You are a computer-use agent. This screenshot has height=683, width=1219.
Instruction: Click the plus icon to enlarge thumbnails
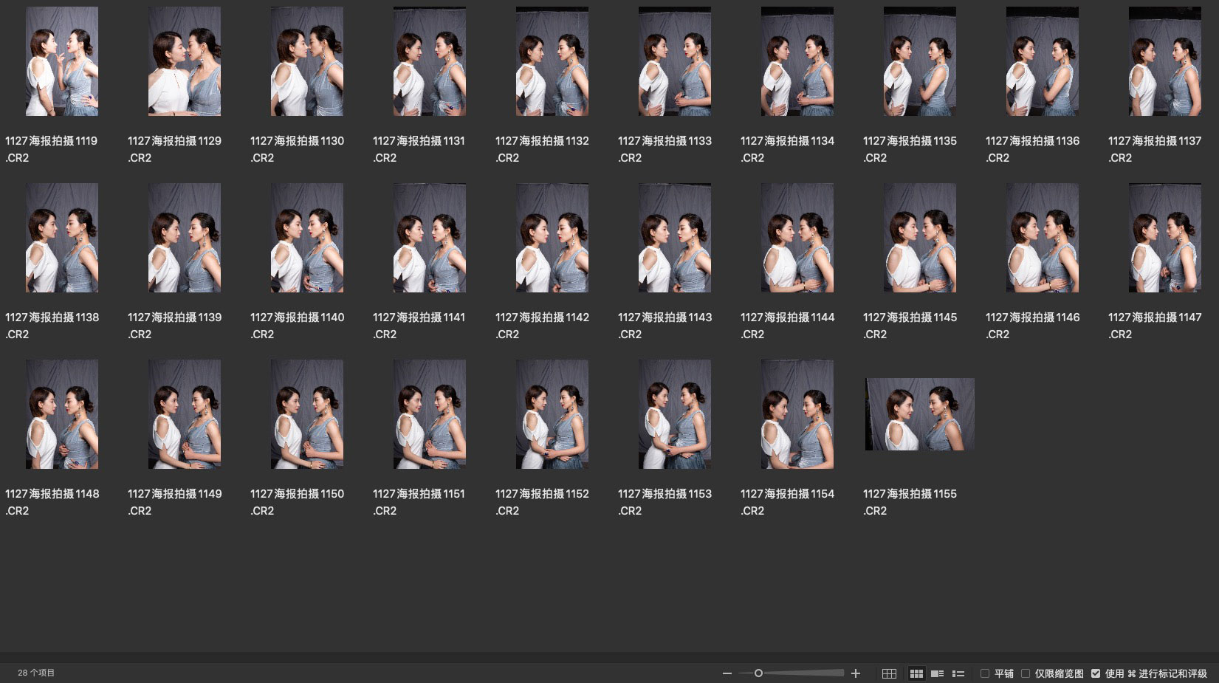tap(856, 673)
